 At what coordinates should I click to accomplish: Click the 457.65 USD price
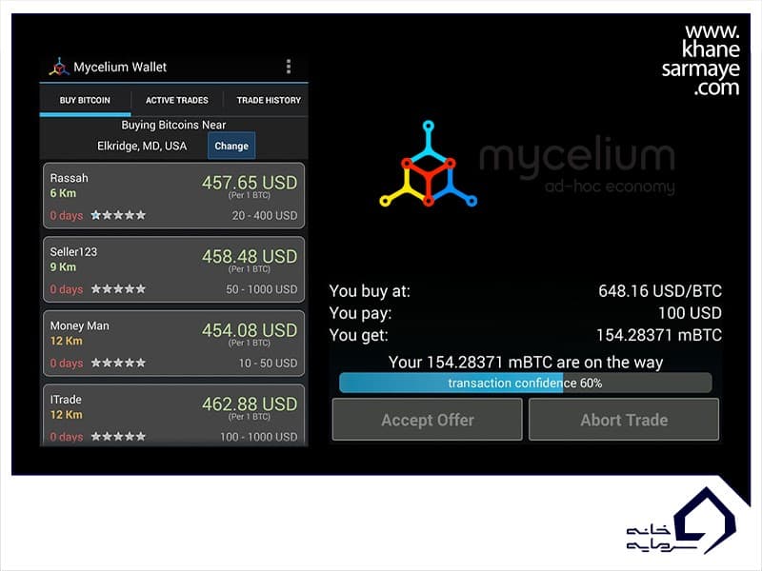tap(250, 183)
